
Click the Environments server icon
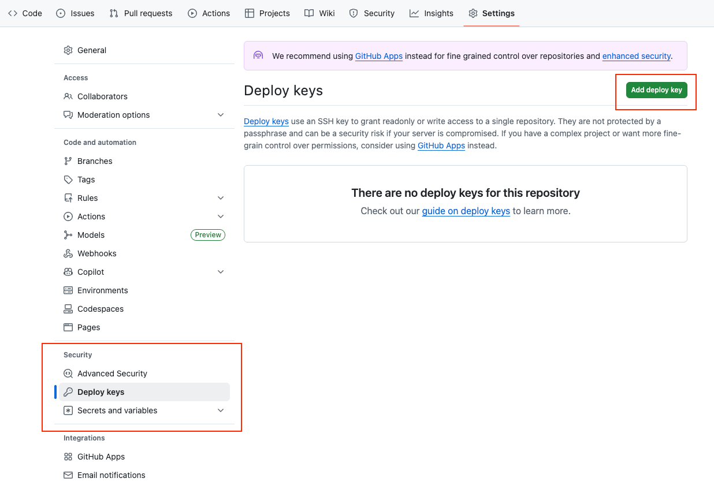point(68,290)
